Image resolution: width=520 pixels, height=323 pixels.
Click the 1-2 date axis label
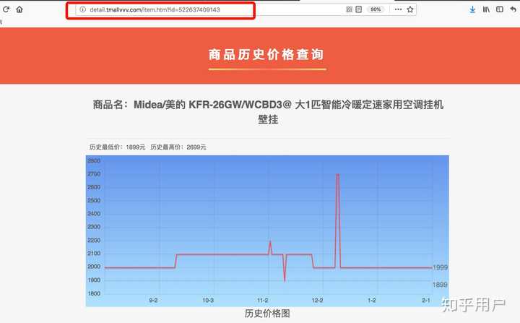point(372,300)
